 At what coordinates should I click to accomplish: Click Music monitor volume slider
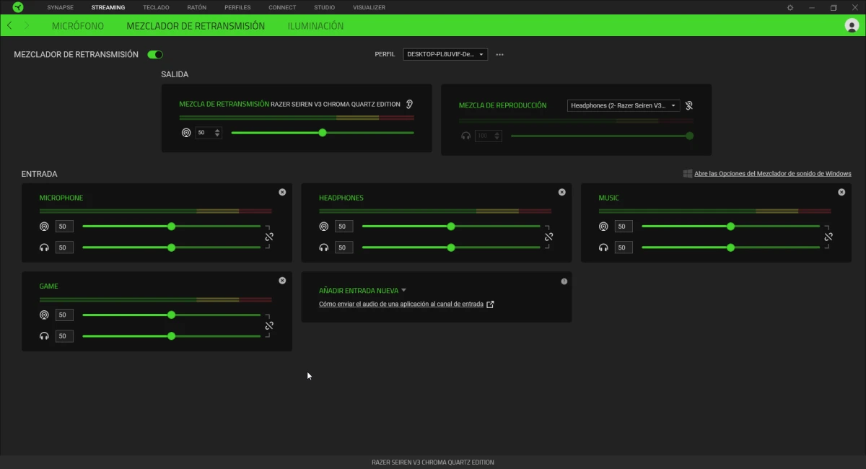[x=730, y=247]
